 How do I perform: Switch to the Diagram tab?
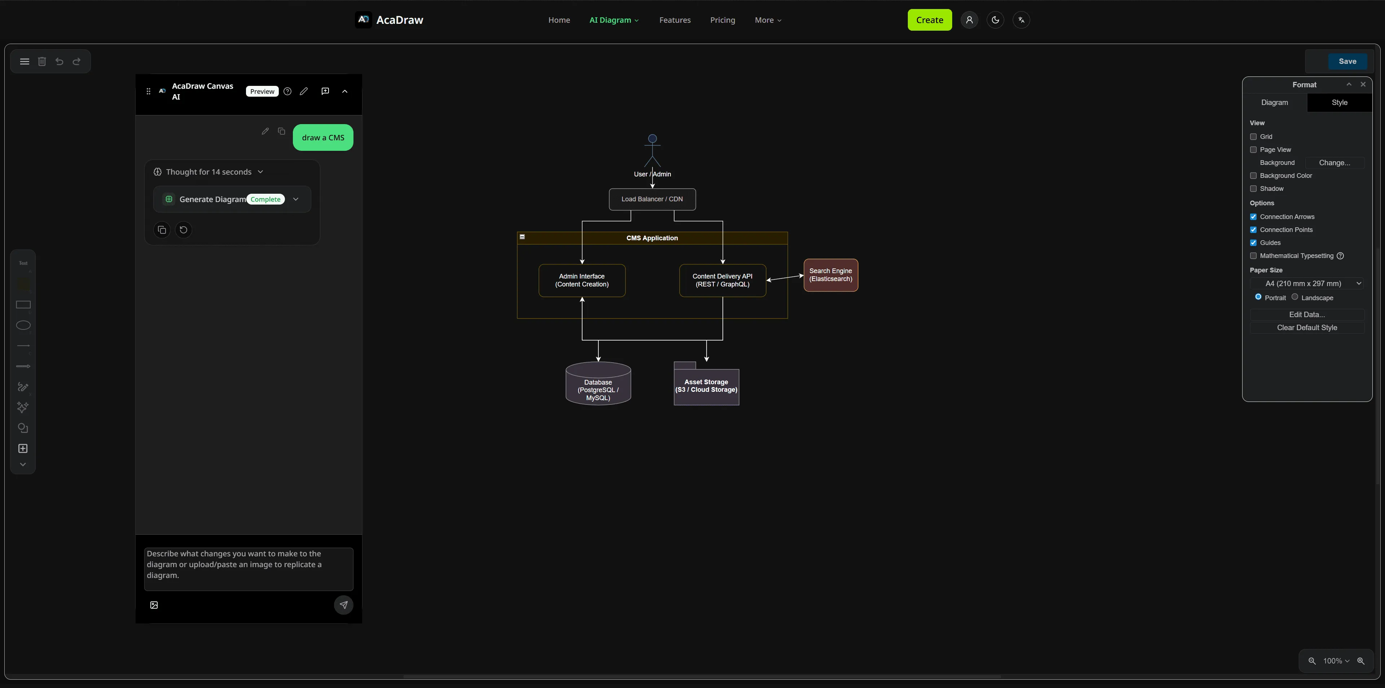click(x=1275, y=103)
